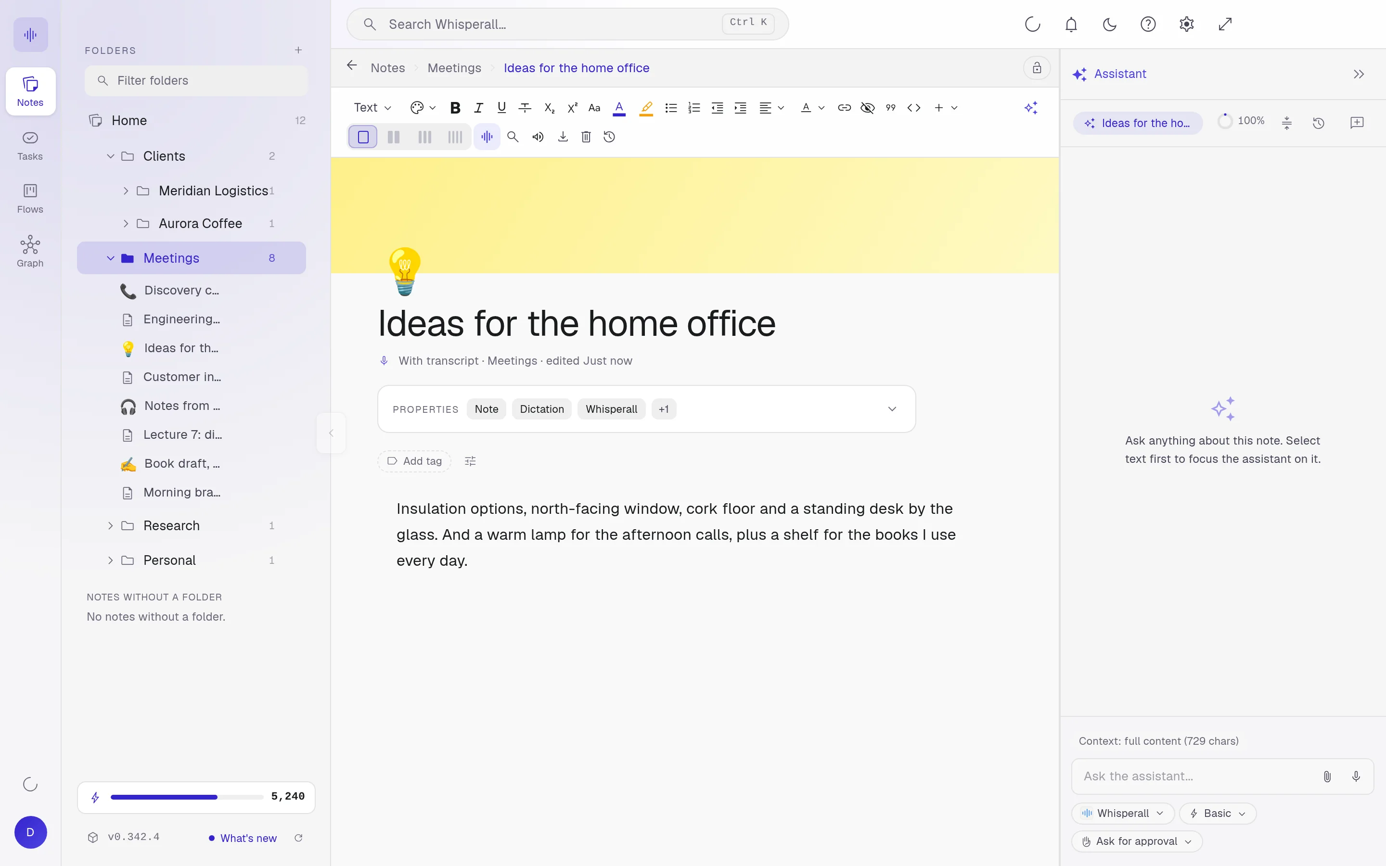This screenshot has width=1386, height=866.
Task: Insert a bulleted list
Action: [x=671, y=108]
